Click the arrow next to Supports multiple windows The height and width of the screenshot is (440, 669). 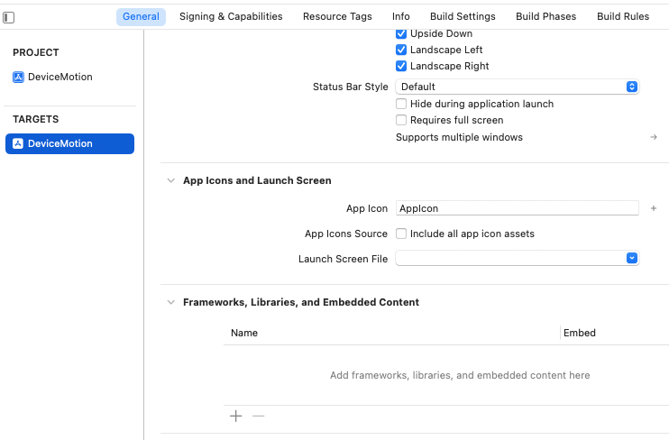pyautogui.click(x=654, y=138)
